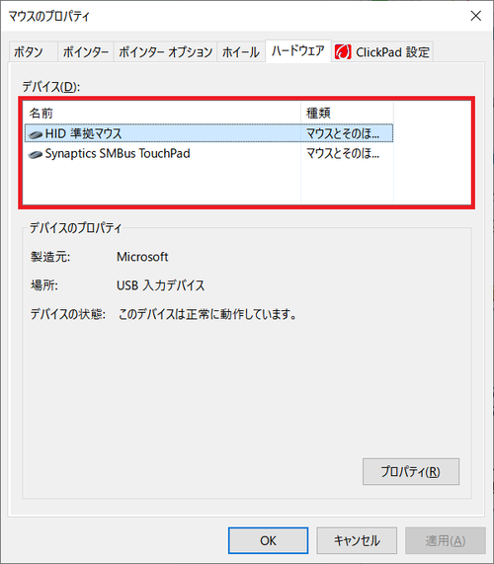This screenshot has height=564, width=494.
Task: Click the device status text このデバイスは正常に動作しています。
Action: coord(207,314)
